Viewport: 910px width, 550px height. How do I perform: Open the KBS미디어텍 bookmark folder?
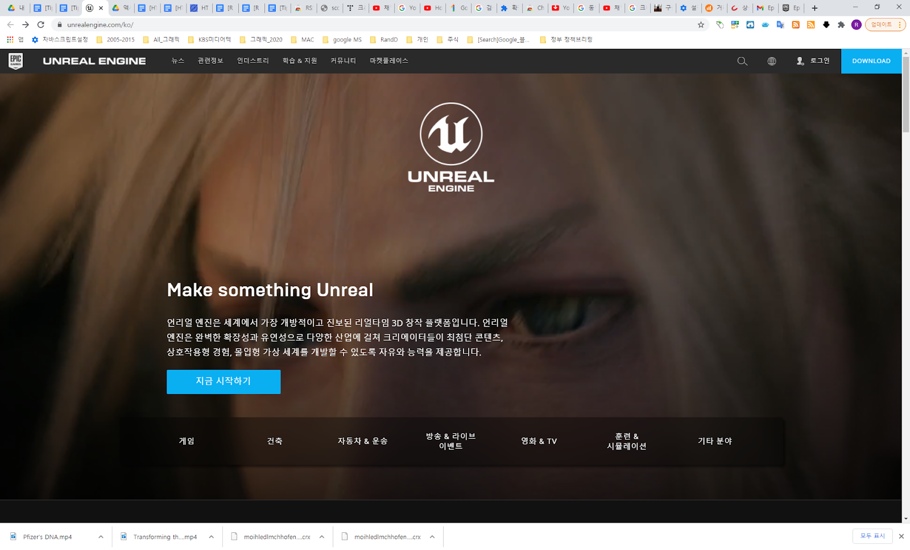pos(209,39)
